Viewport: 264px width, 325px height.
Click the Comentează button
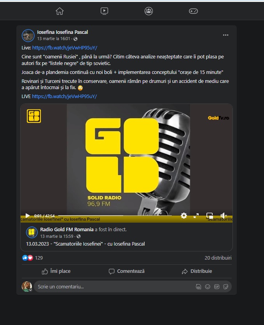click(127, 271)
